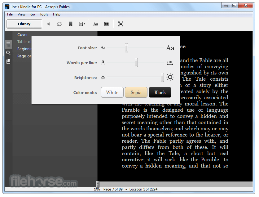
Task: Open the File menu
Action: coord(10,14)
